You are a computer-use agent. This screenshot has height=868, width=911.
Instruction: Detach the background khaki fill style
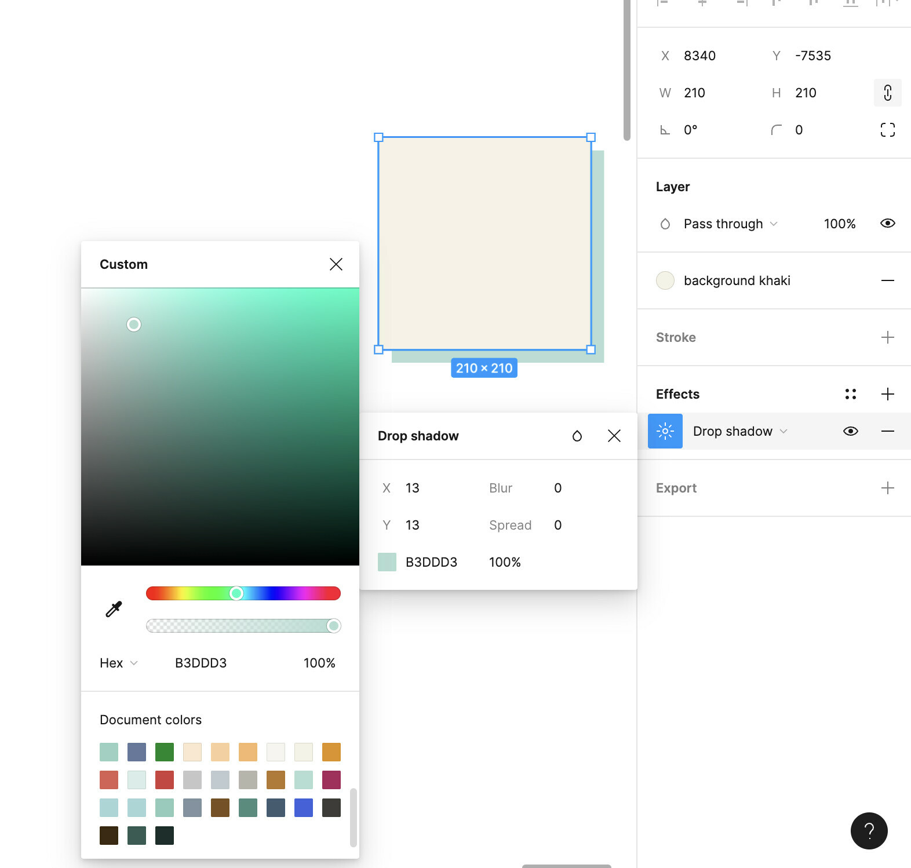(x=888, y=280)
